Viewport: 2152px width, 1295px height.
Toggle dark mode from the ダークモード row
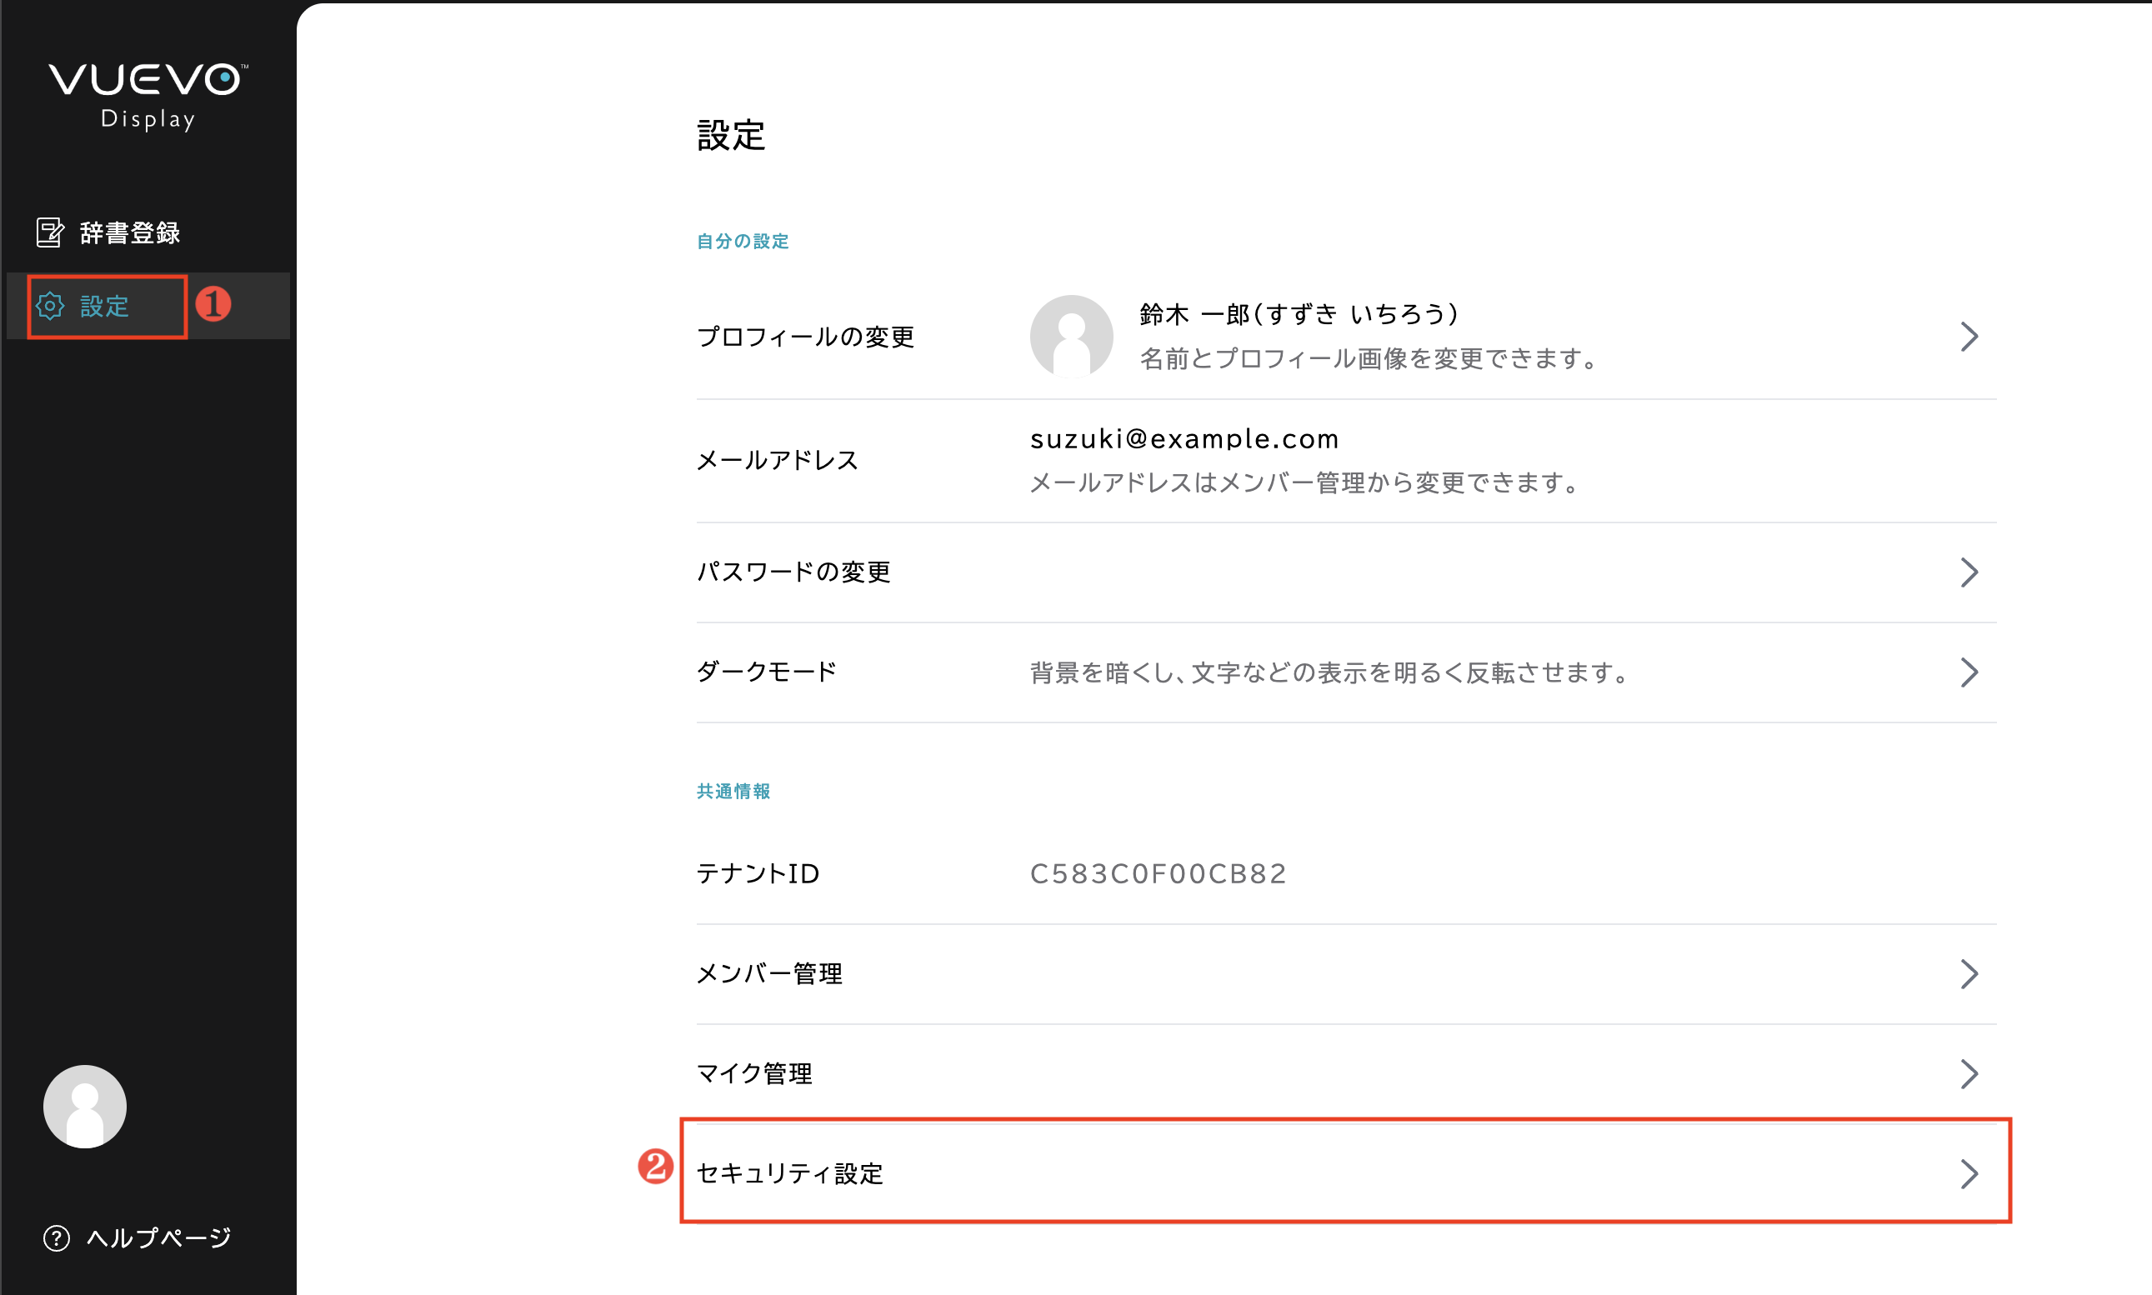click(x=765, y=672)
